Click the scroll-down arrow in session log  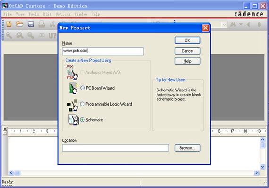[x=262, y=167]
